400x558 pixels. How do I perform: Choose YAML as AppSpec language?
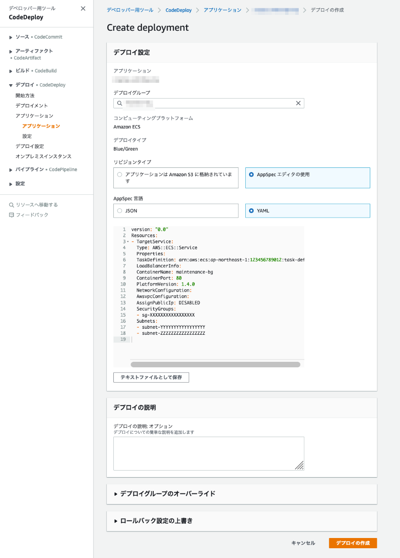click(308, 211)
